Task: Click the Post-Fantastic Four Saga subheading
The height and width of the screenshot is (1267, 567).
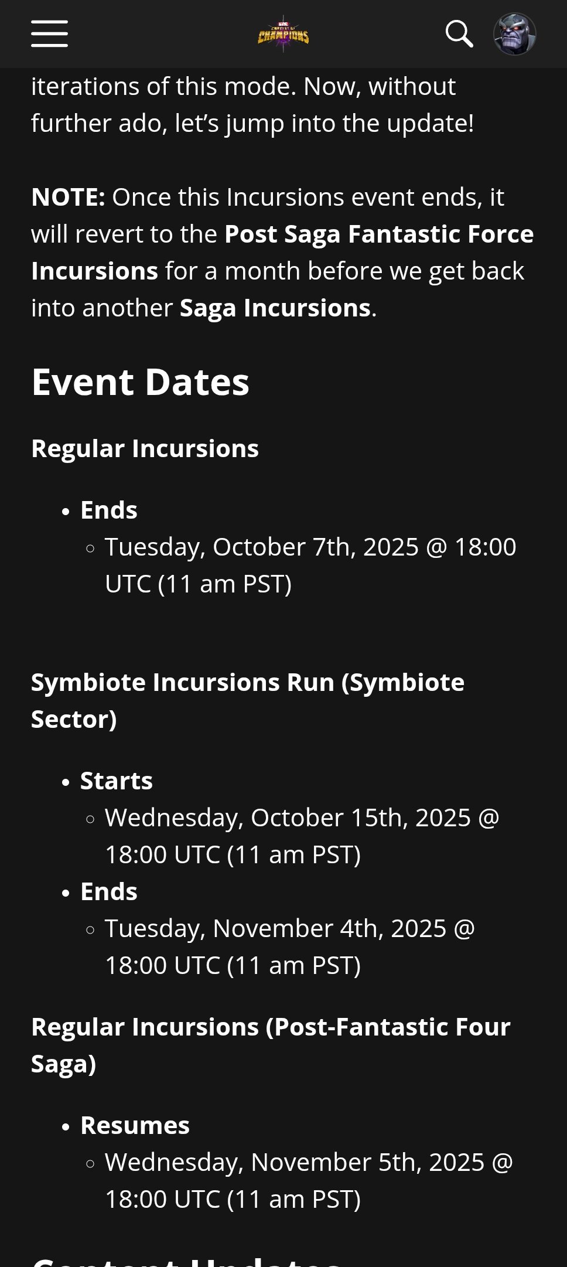Action: (x=271, y=1045)
